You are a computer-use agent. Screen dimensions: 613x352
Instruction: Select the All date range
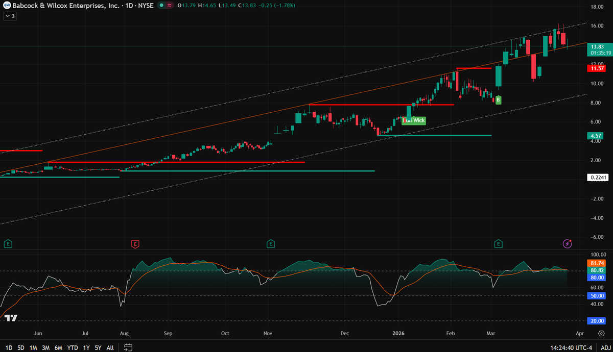[x=110, y=348]
